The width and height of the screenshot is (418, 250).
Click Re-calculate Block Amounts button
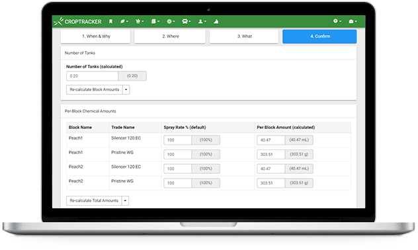(95, 89)
